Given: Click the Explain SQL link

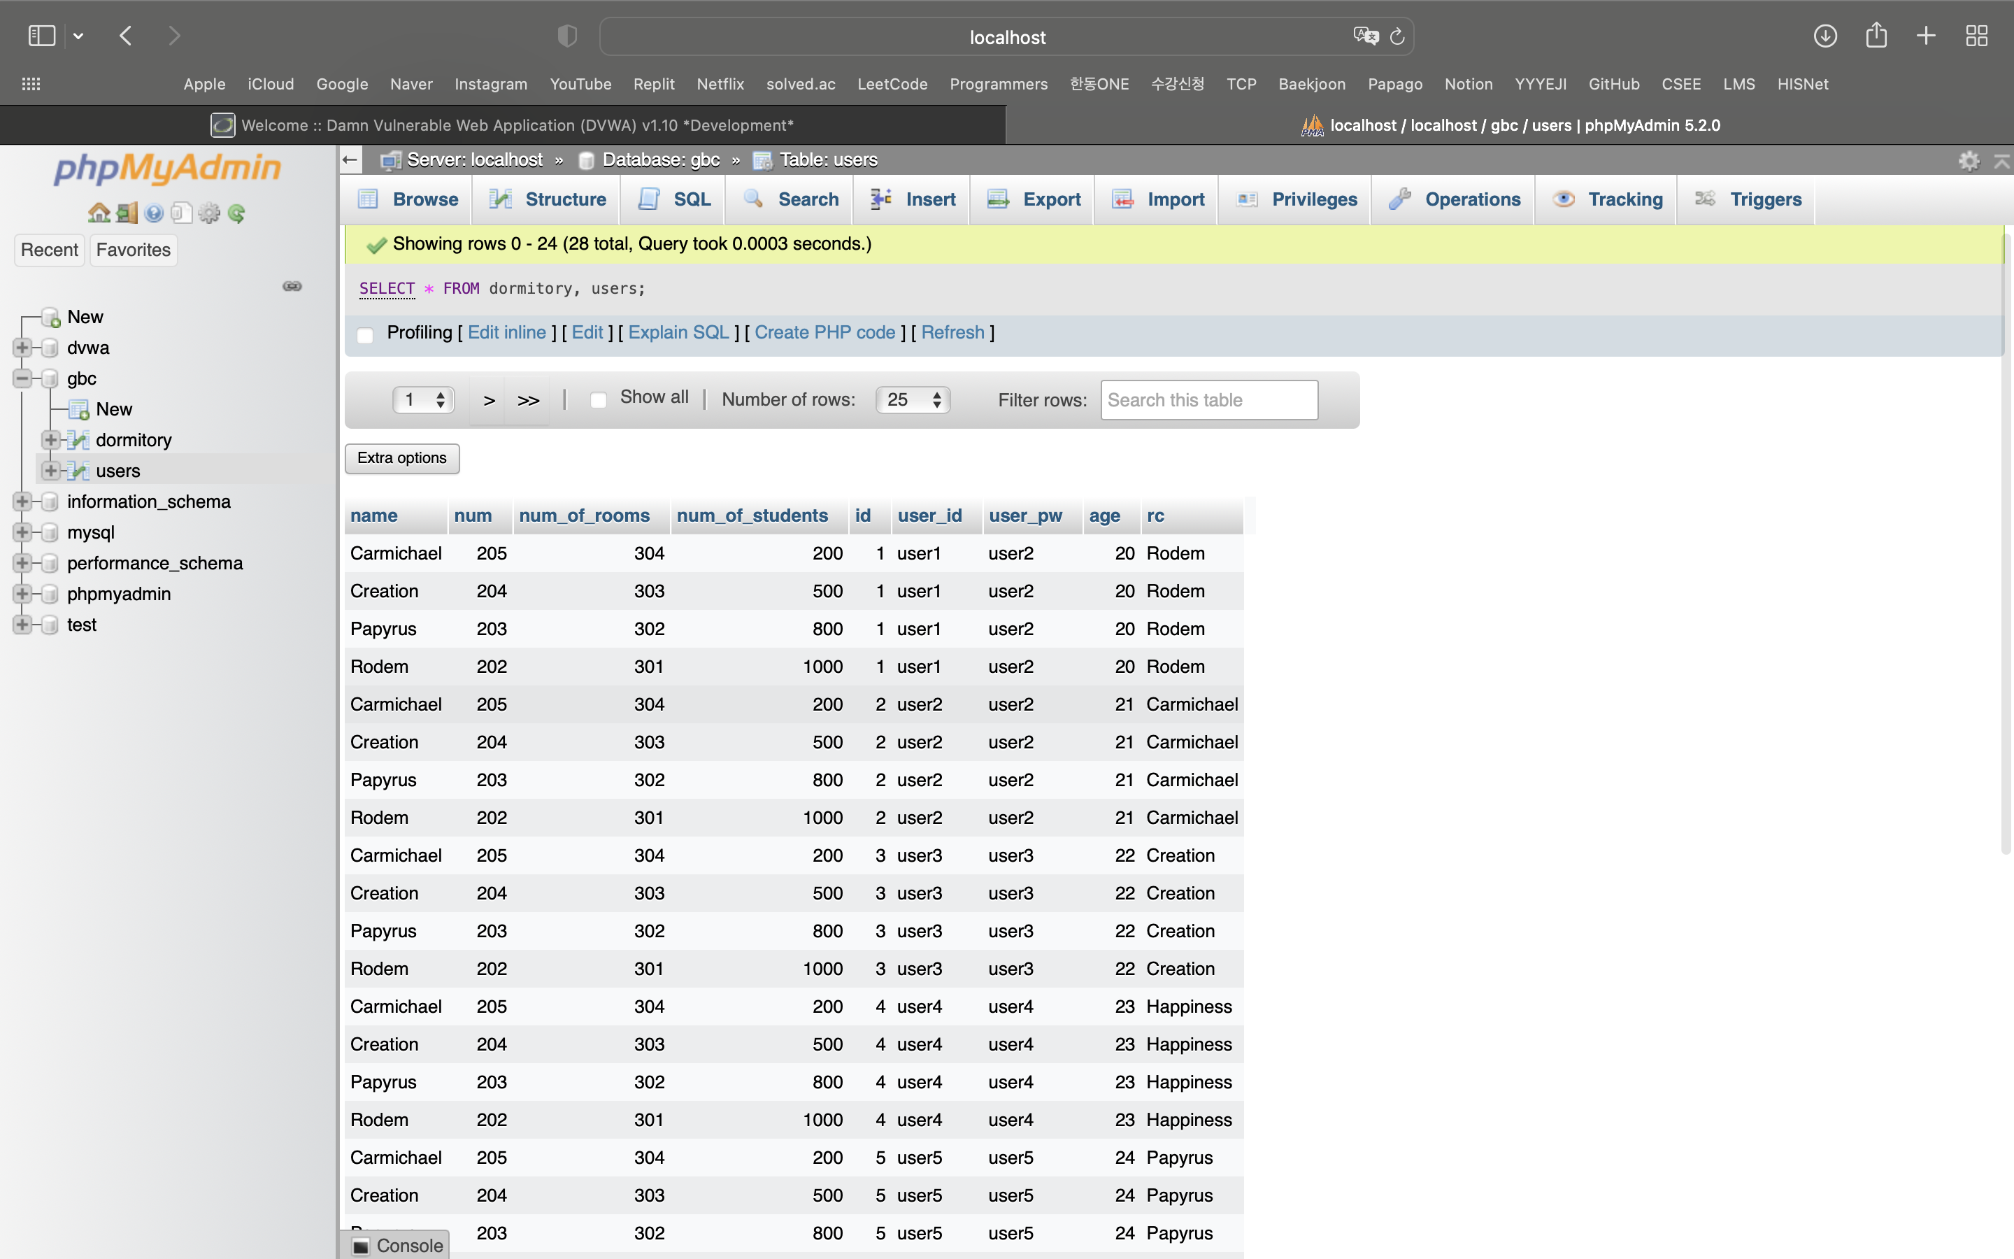Looking at the screenshot, I should pyautogui.click(x=678, y=333).
